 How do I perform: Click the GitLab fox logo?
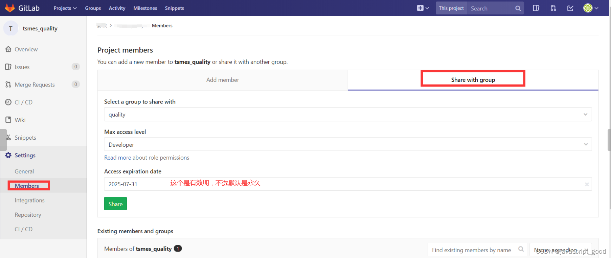coord(10,8)
